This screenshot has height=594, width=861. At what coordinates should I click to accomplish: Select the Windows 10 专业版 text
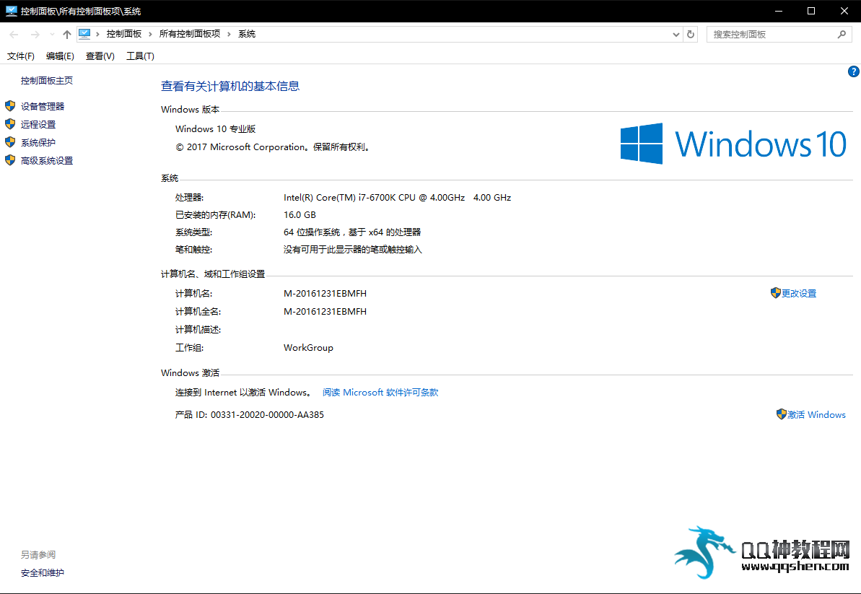(x=216, y=129)
